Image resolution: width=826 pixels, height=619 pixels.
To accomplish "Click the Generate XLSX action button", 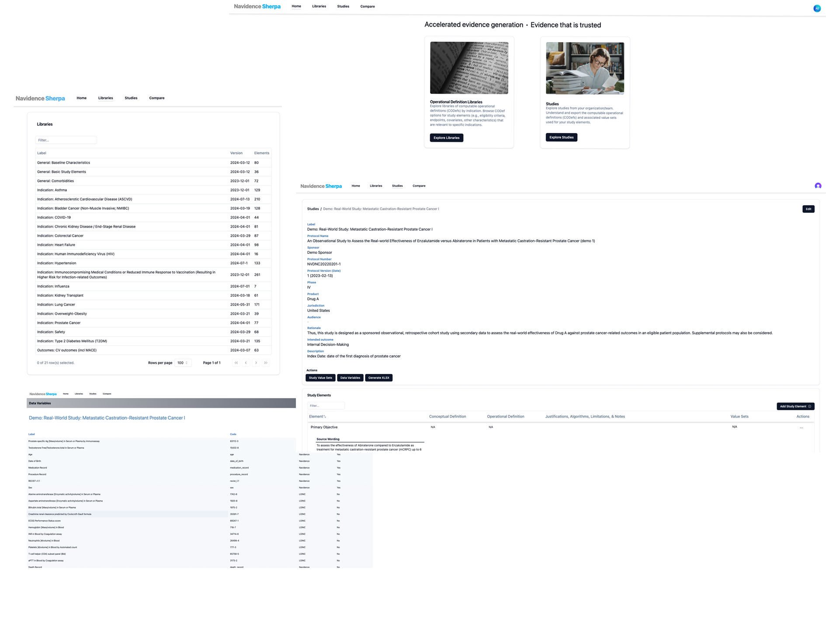I will pos(378,377).
